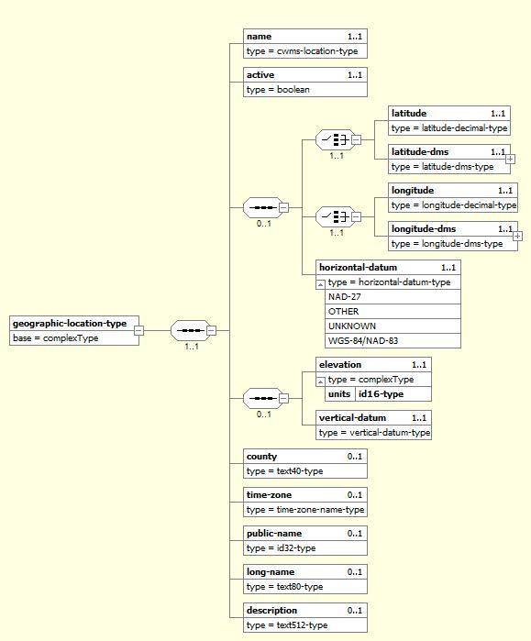Select the time-zone element
This screenshot has height=641, width=531.
tap(305, 502)
